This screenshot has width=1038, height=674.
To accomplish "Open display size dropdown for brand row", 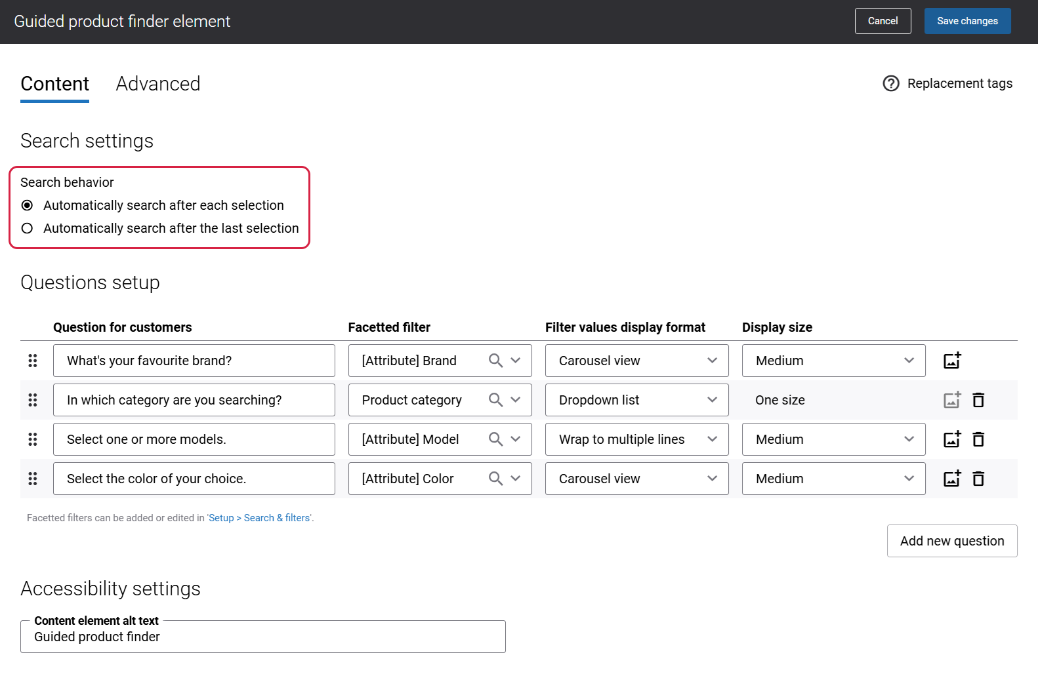I will coord(833,361).
